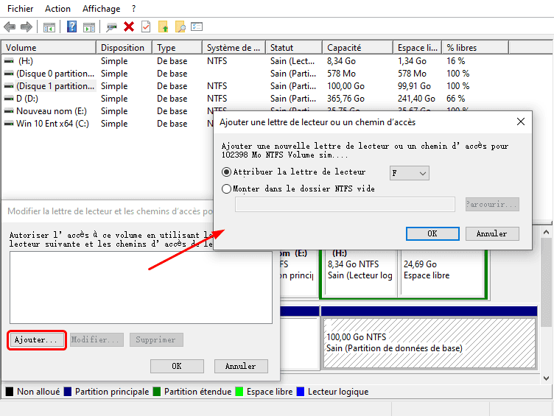Select the 100,00 Go NTFS hatched partition

coord(429,343)
